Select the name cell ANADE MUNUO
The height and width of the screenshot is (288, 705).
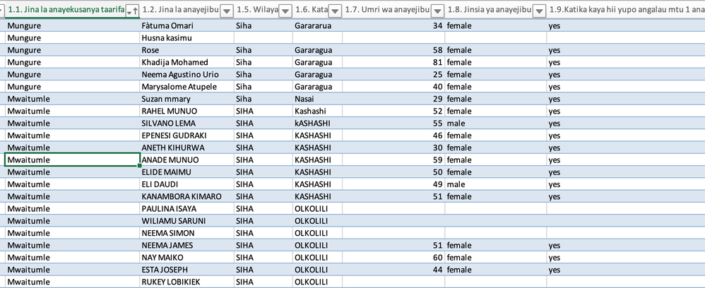186,160
